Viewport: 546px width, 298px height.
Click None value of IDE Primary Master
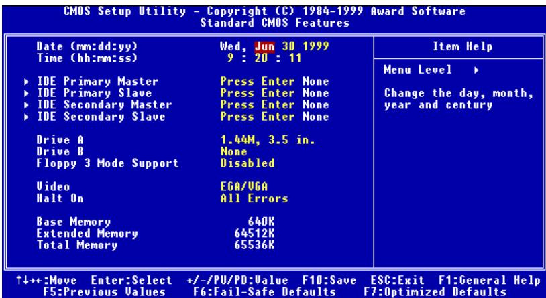[315, 82]
